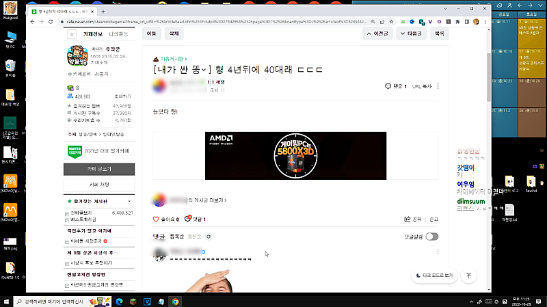Sort comments by 최신순

tap(194, 237)
